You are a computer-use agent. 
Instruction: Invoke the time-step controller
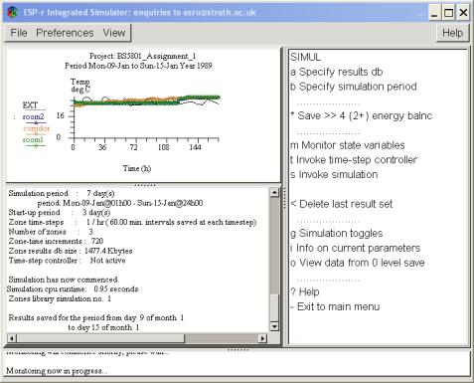[x=354, y=159]
